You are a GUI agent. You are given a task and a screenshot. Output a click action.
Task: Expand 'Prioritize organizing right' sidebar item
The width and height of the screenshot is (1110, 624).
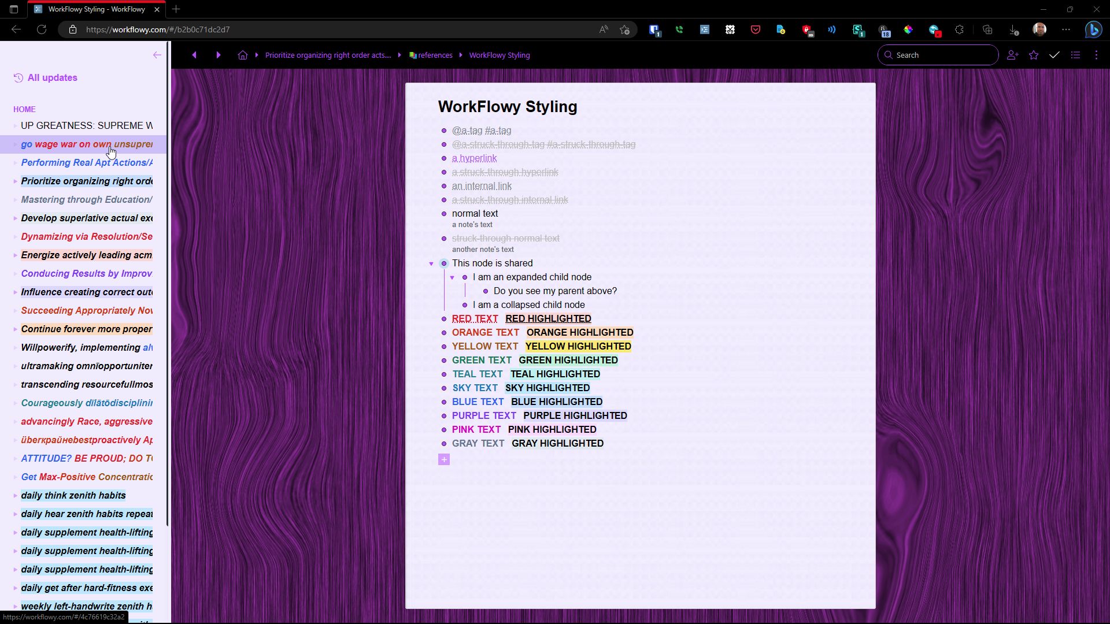15,181
